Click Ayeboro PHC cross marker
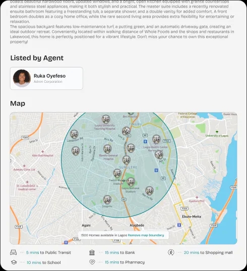The height and width of the screenshot is (271, 247). 197,197
